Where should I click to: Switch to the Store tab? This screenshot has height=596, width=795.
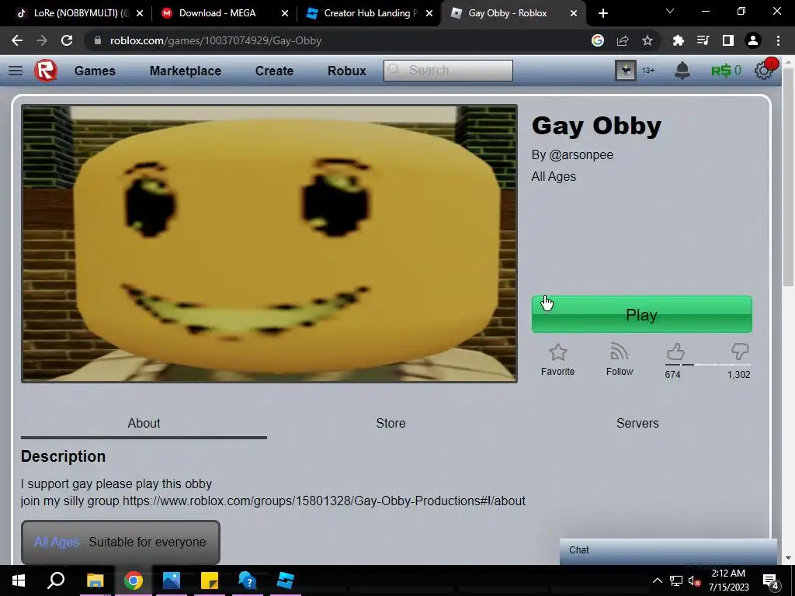[391, 423]
